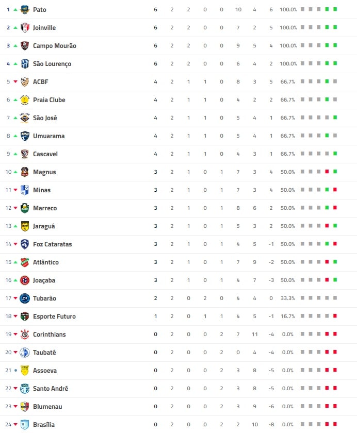The image size is (357, 433).
Task: Click Taubaté's final red form square
Action: 335,353
